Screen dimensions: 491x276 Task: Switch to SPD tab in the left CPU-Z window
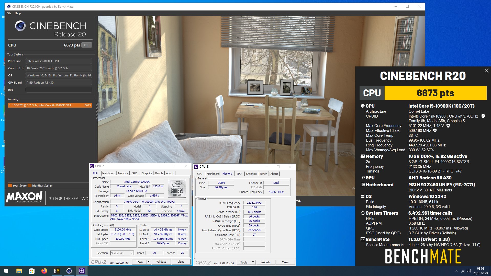coord(135,173)
